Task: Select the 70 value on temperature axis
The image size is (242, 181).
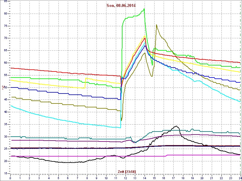Action: [x=5, y=38]
